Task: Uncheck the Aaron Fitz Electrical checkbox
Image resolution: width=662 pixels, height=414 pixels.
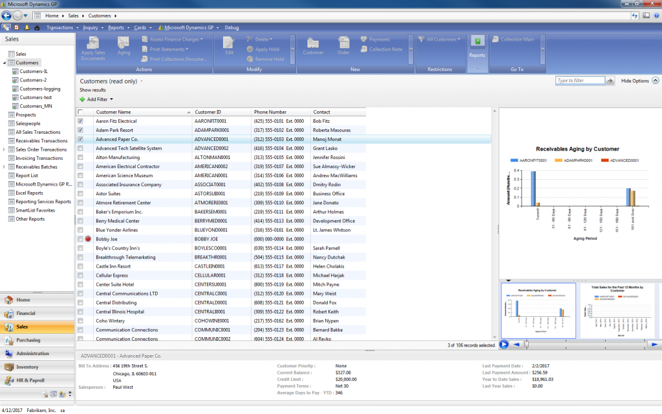Action: [x=80, y=121]
